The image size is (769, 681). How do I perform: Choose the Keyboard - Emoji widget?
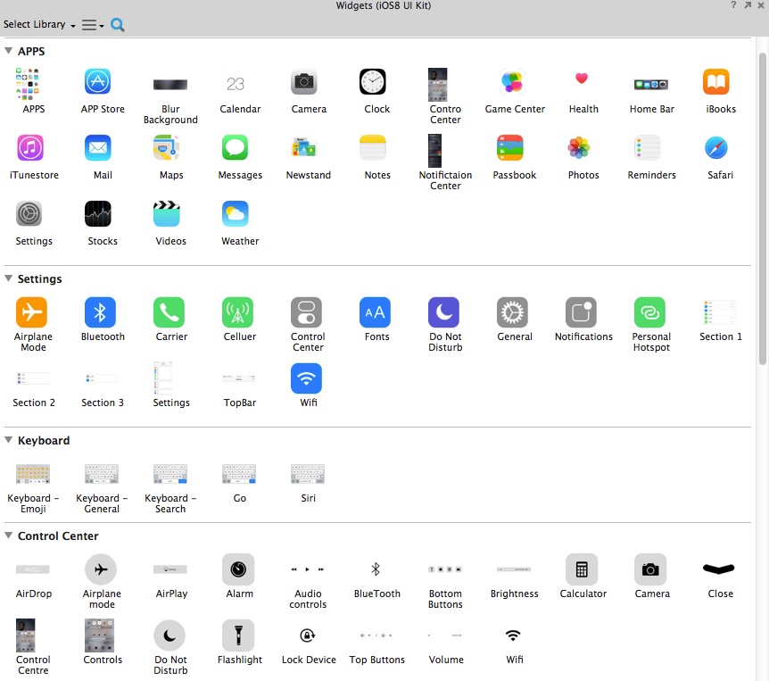(x=33, y=474)
